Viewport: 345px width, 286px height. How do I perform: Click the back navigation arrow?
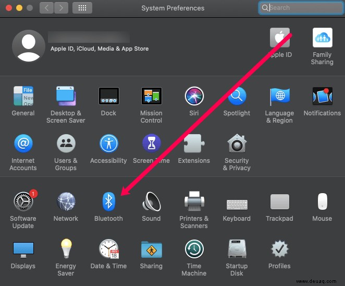pyautogui.click(x=47, y=8)
